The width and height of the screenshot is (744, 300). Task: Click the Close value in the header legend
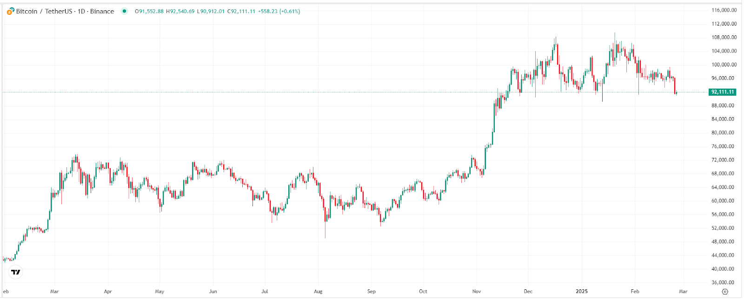point(241,11)
